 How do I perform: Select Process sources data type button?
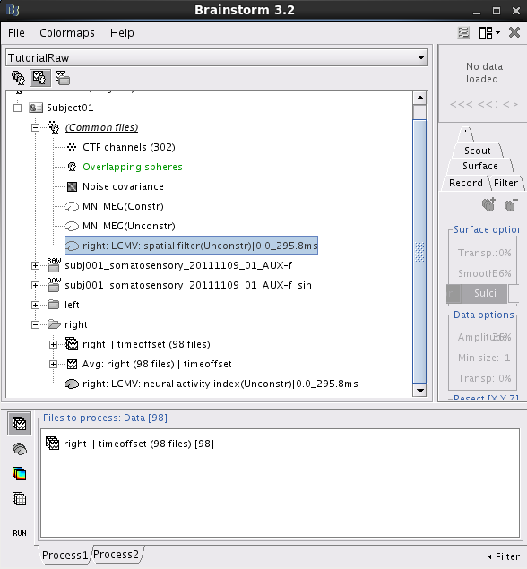[20, 449]
